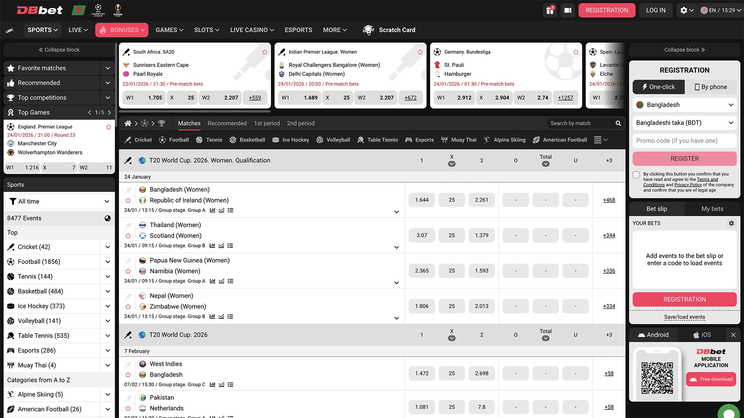The height and width of the screenshot is (418, 744).
Task: Expand the Football (1856) category
Action: (107, 262)
